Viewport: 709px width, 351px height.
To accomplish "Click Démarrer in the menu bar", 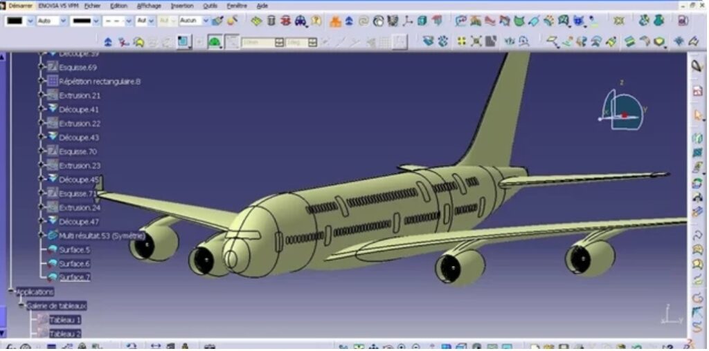I will click(x=20, y=5).
